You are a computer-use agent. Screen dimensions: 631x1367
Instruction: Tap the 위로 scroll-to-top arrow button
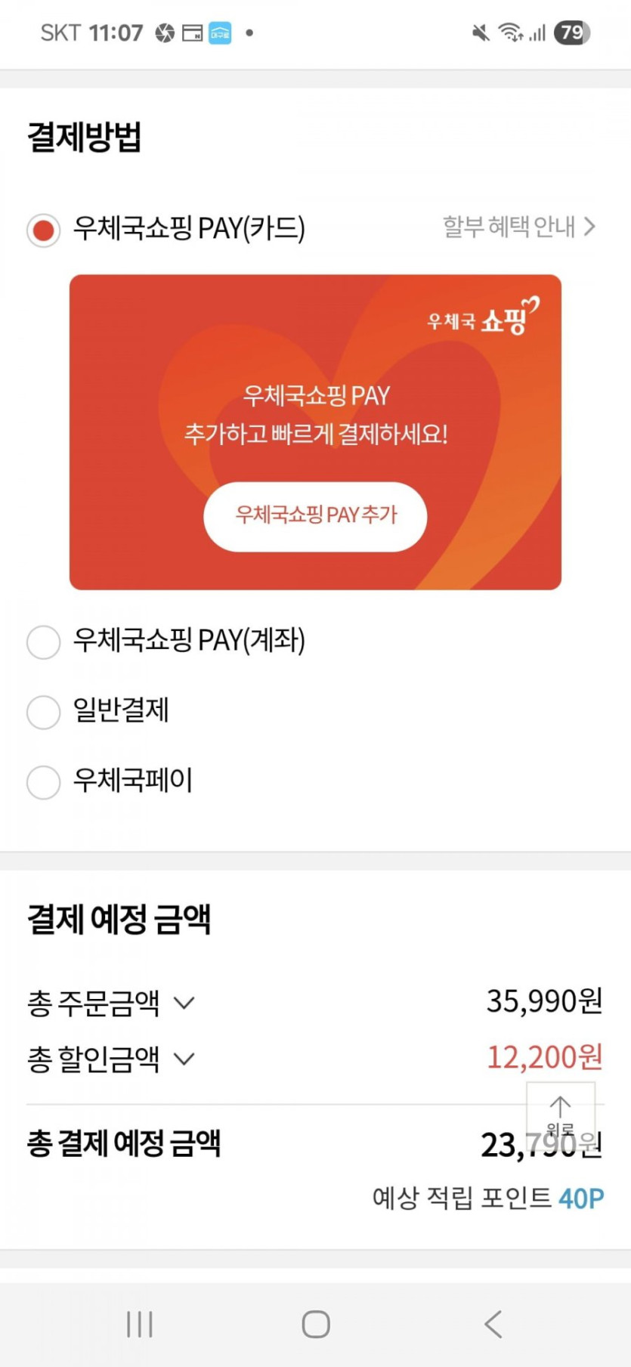tap(560, 1115)
